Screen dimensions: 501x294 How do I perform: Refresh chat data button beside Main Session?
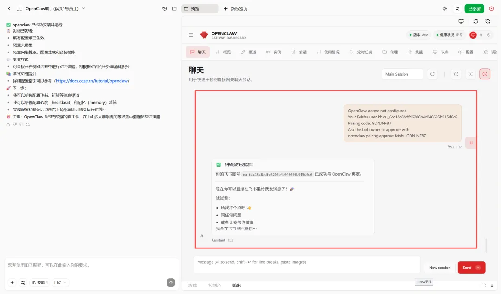click(432, 74)
